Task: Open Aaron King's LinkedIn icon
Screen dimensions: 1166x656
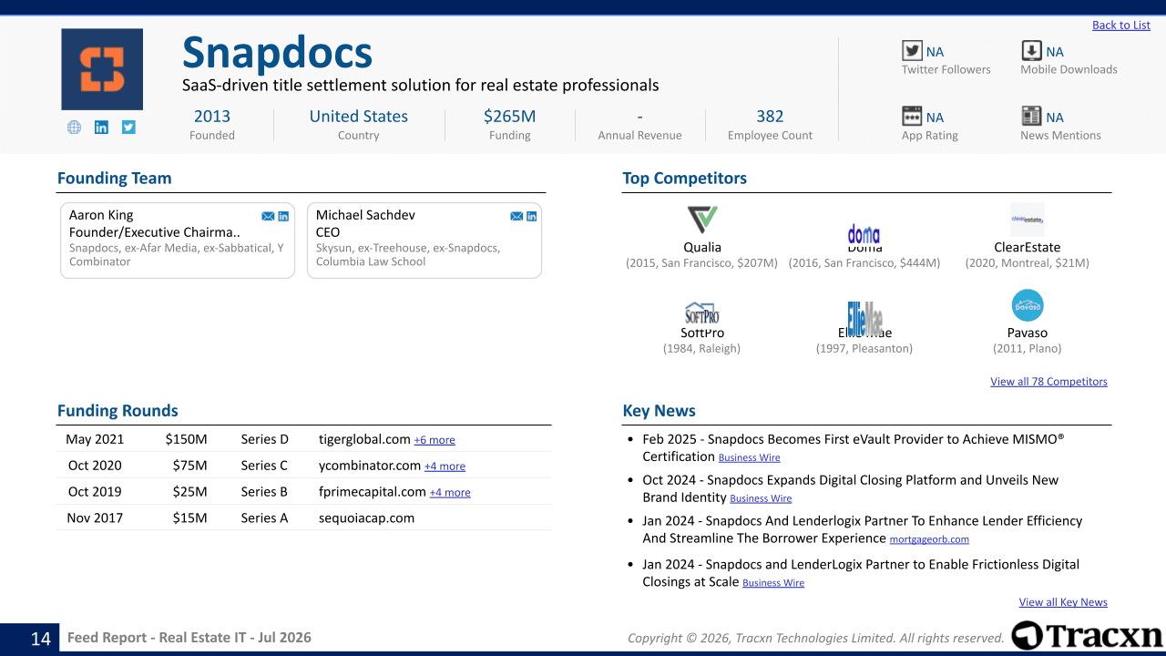Action: click(x=283, y=216)
